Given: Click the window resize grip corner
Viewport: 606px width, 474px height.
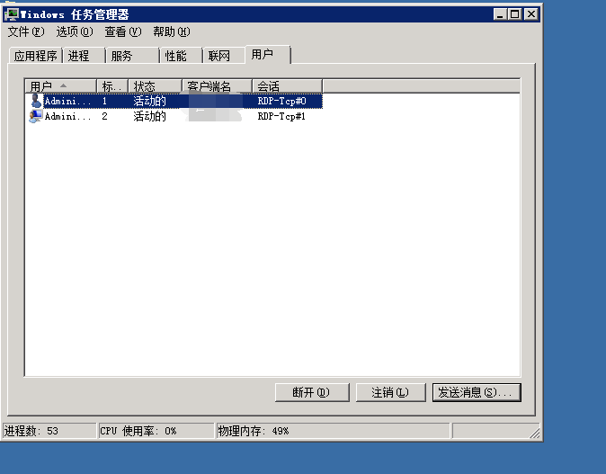Looking at the screenshot, I should point(534,433).
